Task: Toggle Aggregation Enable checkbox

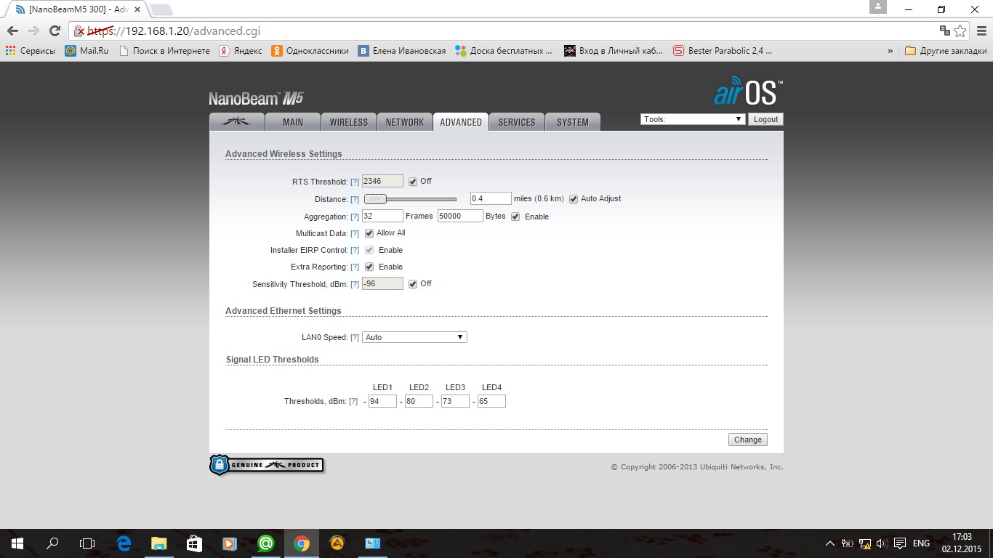Action: tap(515, 217)
